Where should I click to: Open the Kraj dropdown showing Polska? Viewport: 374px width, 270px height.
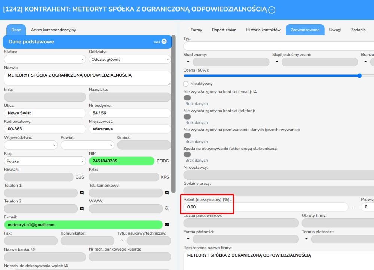(x=45, y=161)
